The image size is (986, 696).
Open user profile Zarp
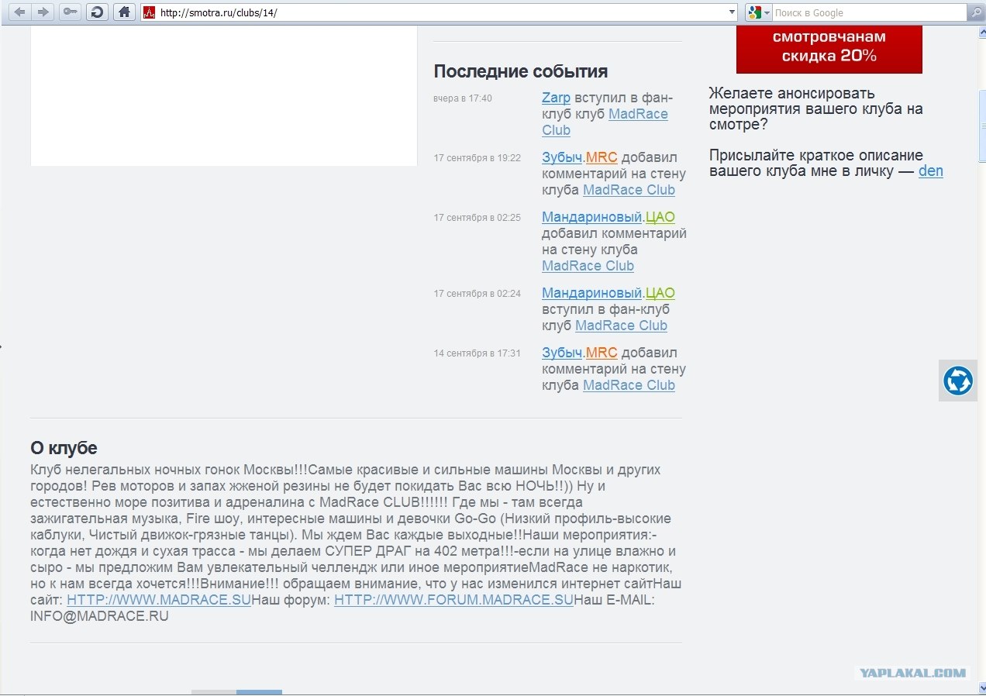point(556,98)
